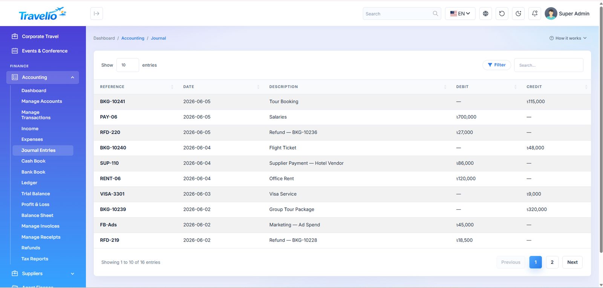
Task: Click reference BKG-10241
Action: click(113, 101)
